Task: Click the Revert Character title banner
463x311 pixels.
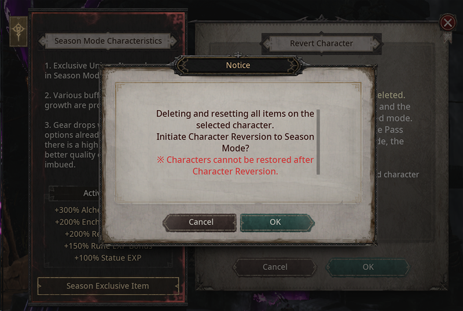Action: [x=321, y=43]
